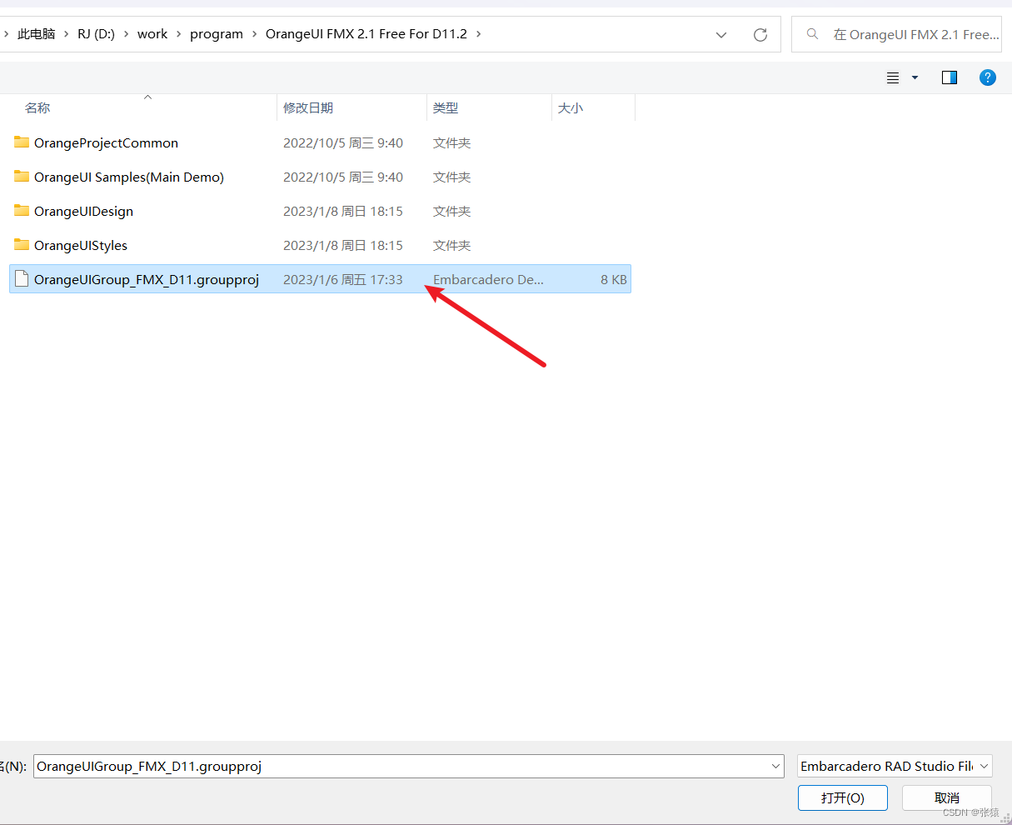Click 取消 cancel button

pos(947,797)
